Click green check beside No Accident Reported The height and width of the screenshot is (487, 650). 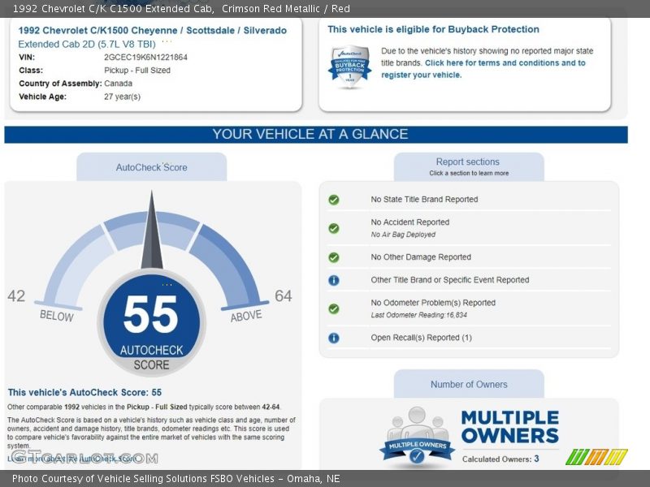click(x=333, y=228)
